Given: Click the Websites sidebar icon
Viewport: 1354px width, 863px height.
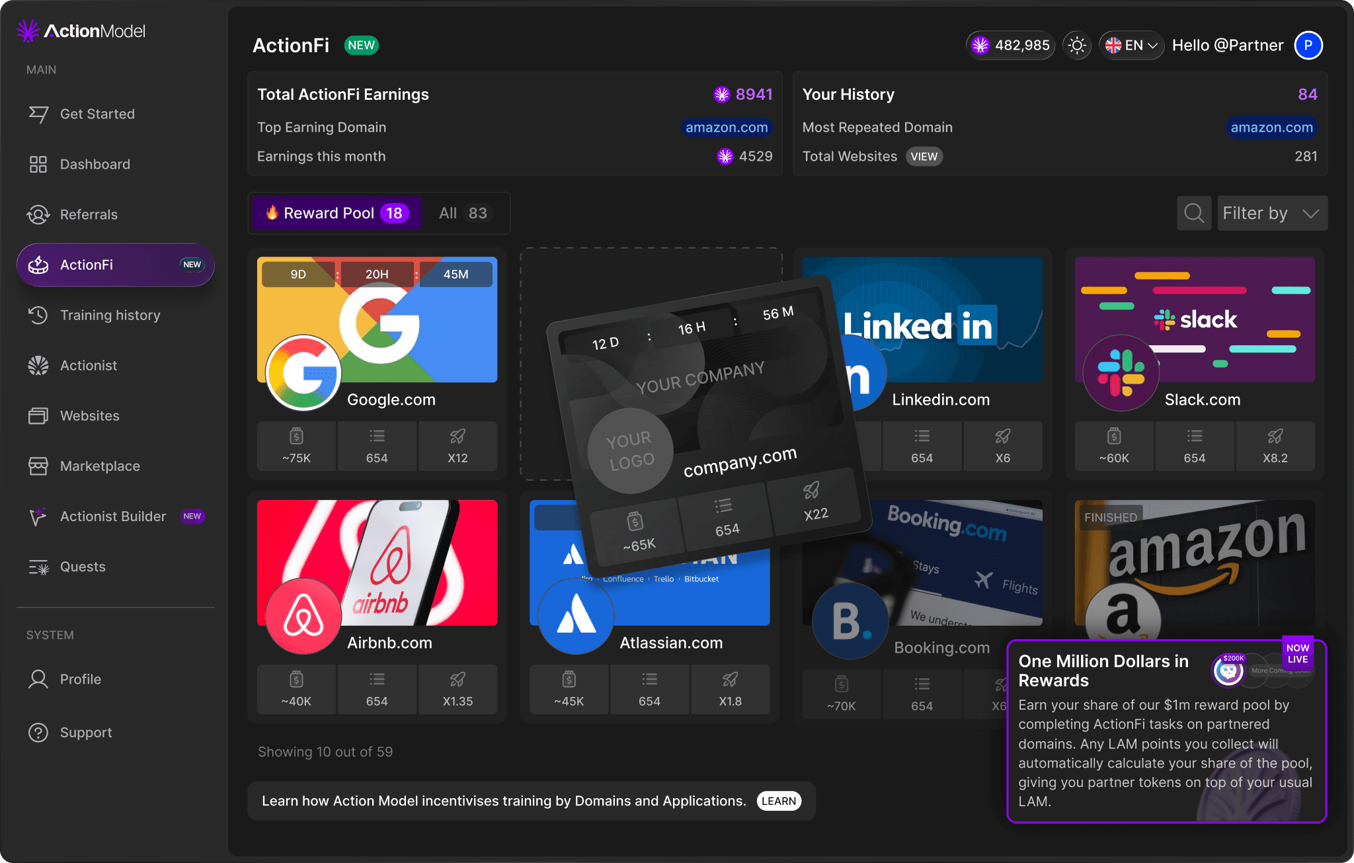Looking at the screenshot, I should point(38,415).
